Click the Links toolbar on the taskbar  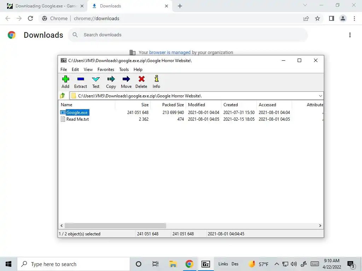pos(223,264)
